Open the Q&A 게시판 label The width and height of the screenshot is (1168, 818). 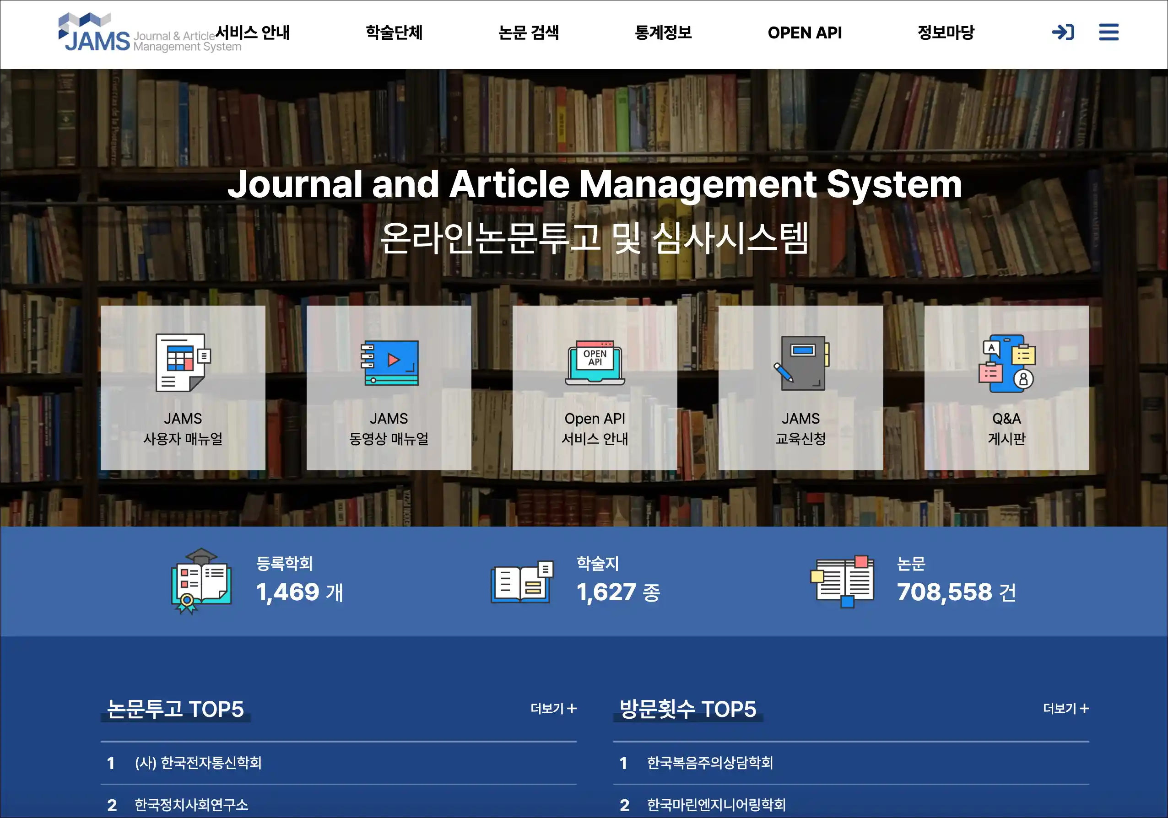1007,429
